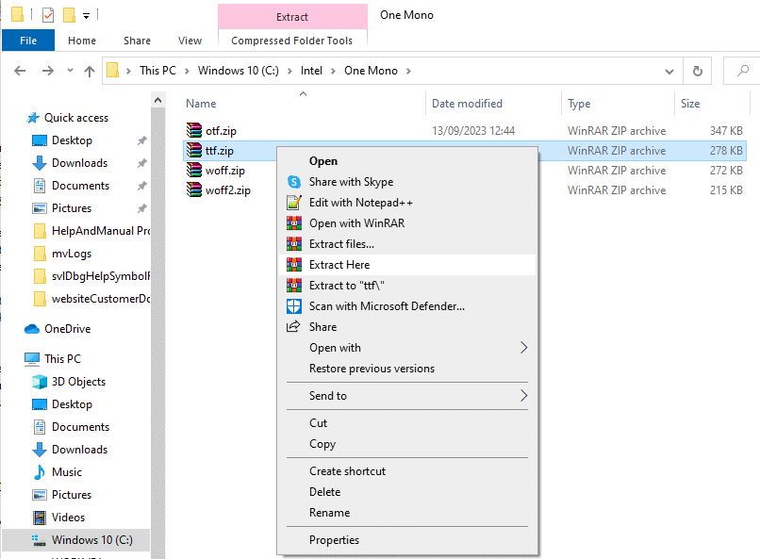
Task: Open the File ribbon tab
Action: click(28, 41)
